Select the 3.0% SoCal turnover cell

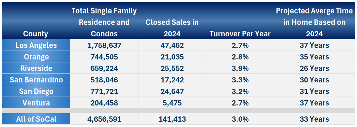[240, 119]
